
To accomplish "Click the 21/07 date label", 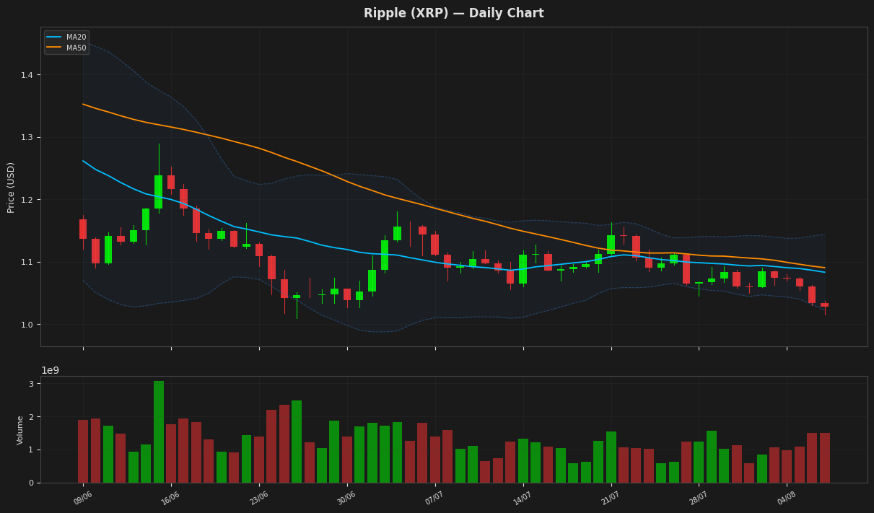I will click(611, 498).
